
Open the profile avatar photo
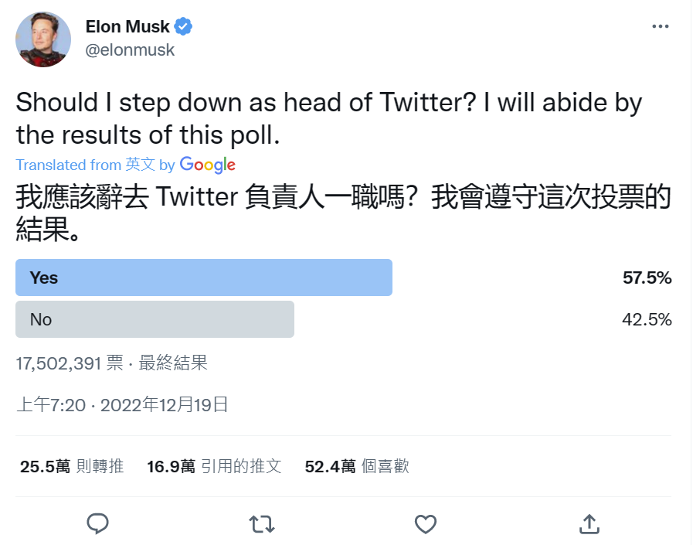coord(43,39)
